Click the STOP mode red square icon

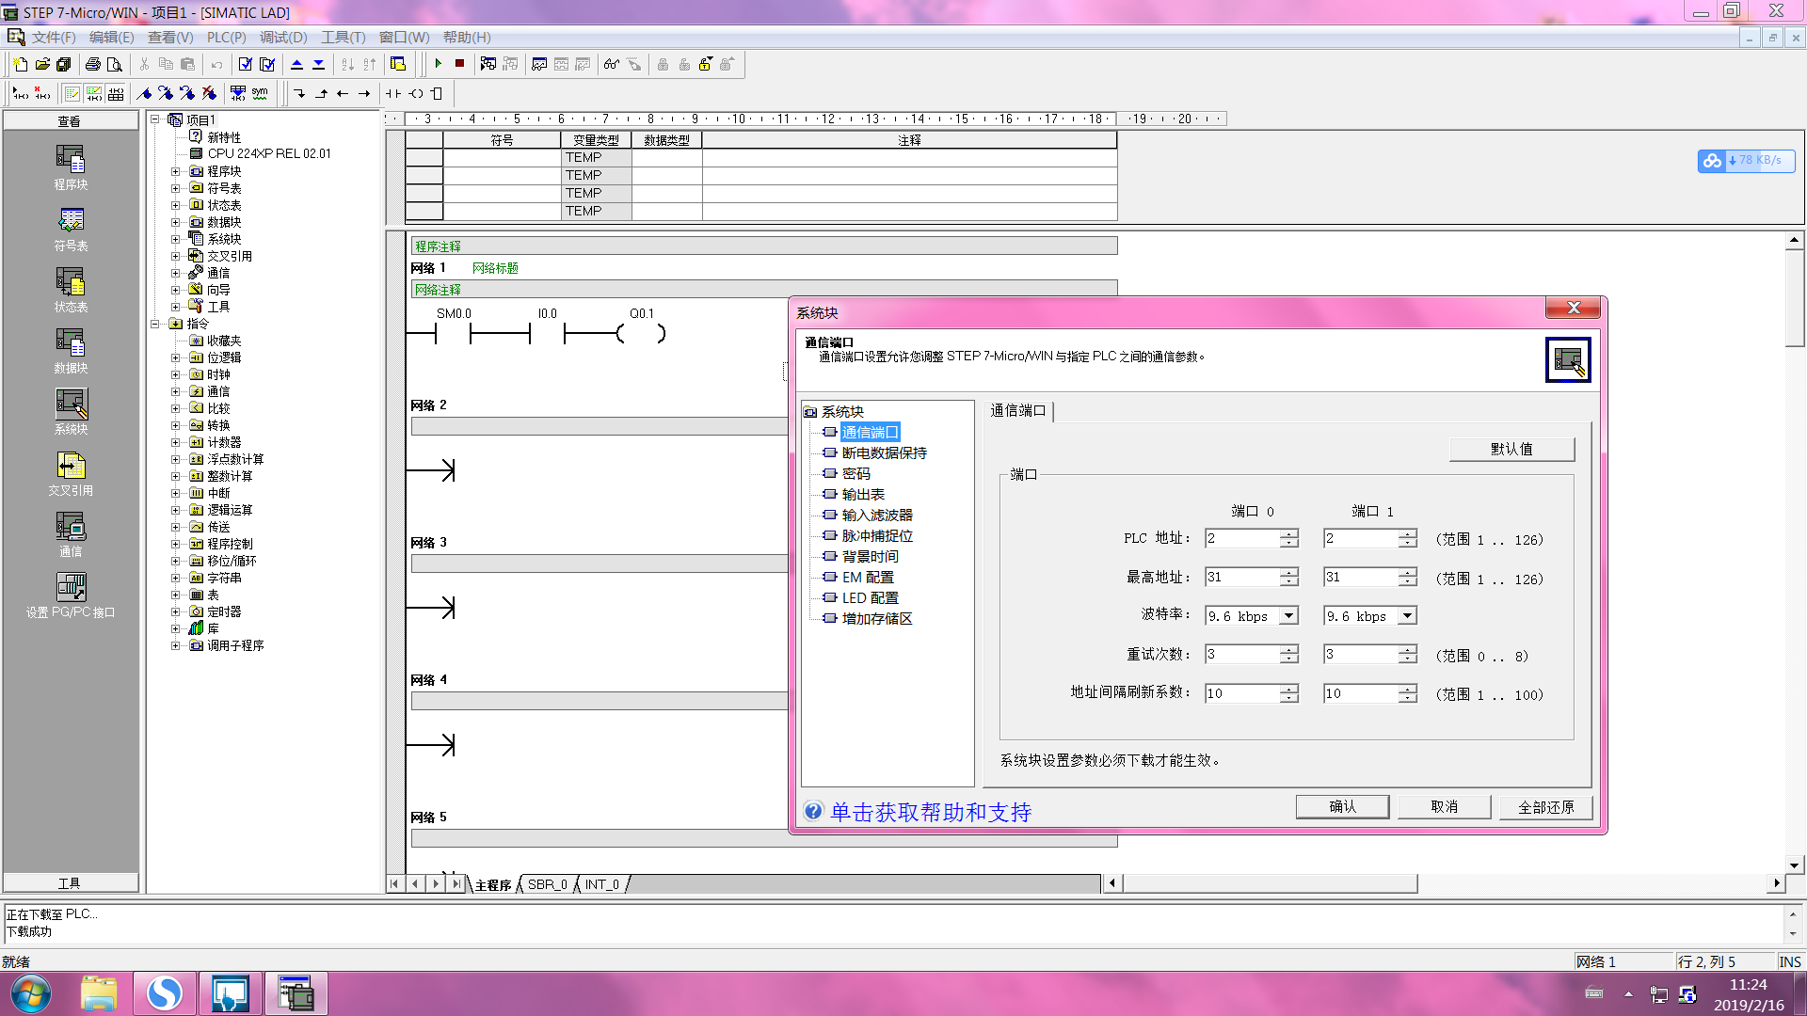click(459, 64)
